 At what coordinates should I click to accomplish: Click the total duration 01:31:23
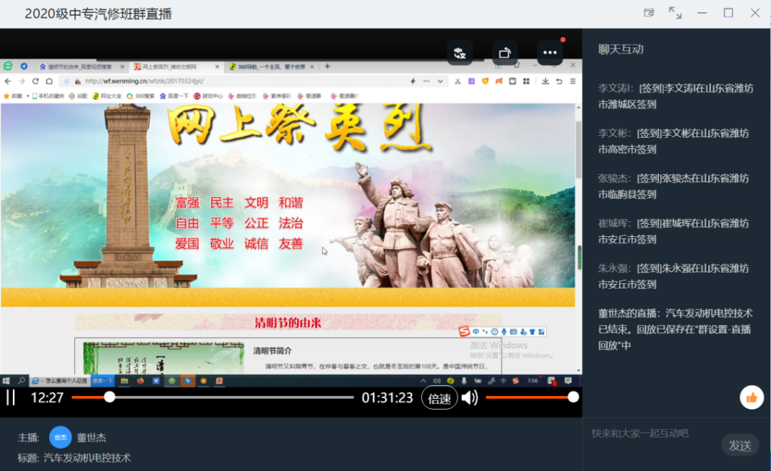click(388, 397)
